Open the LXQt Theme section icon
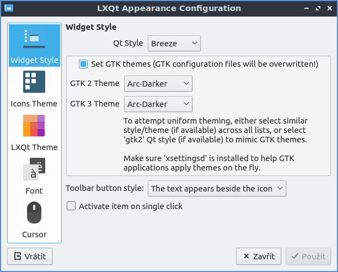The image size is (338, 272). (34, 126)
